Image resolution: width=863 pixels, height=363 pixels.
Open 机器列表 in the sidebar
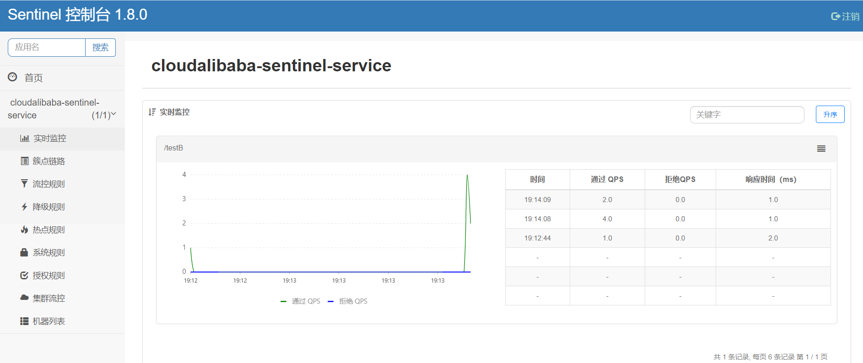pos(49,321)
